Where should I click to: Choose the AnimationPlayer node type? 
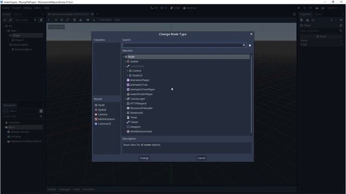click(139, 80)
